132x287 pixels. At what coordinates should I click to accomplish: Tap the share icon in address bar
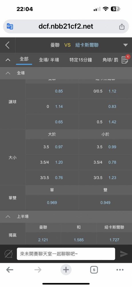122,26
